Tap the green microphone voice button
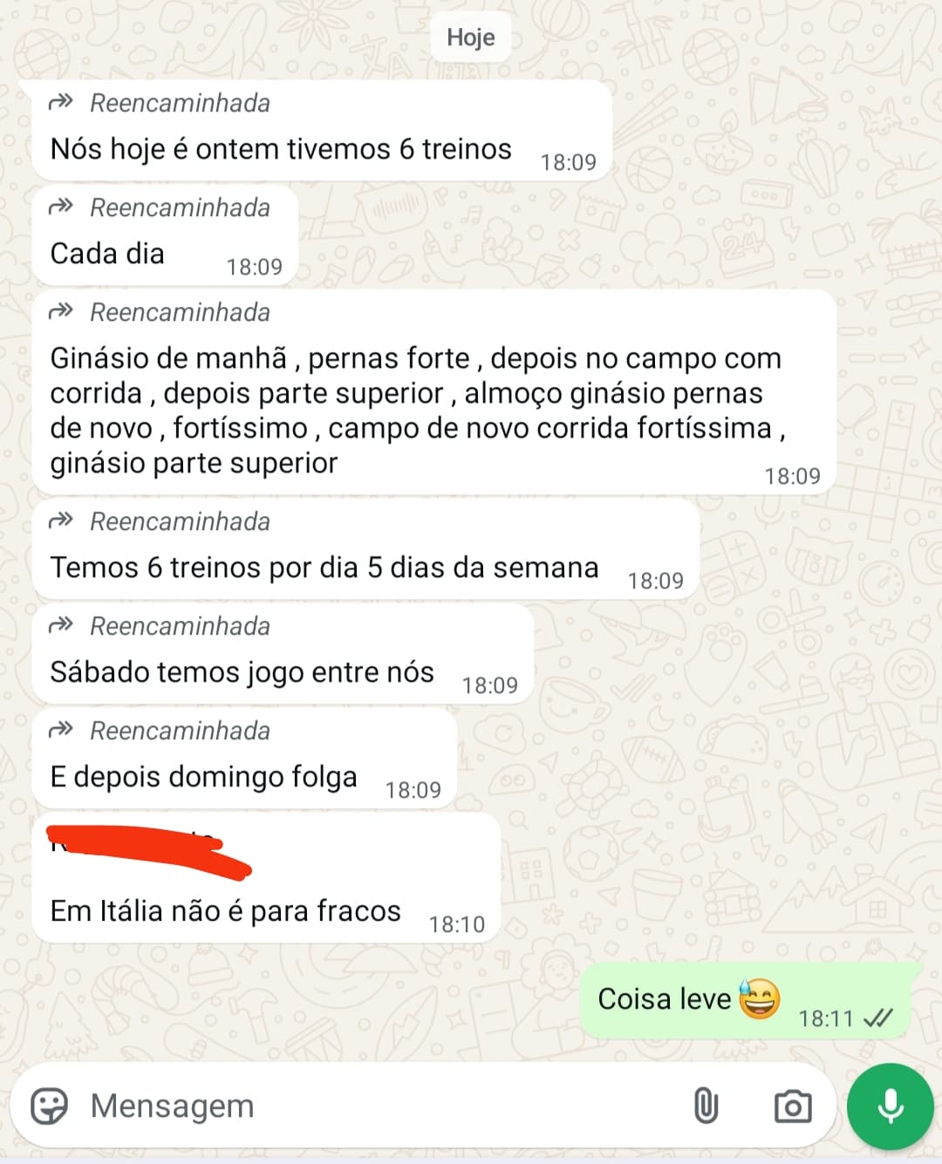 pos(891,1106)
